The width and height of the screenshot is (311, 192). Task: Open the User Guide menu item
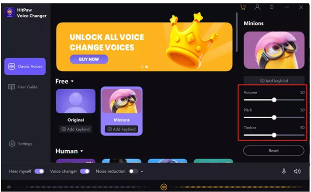tap(23, 87)
